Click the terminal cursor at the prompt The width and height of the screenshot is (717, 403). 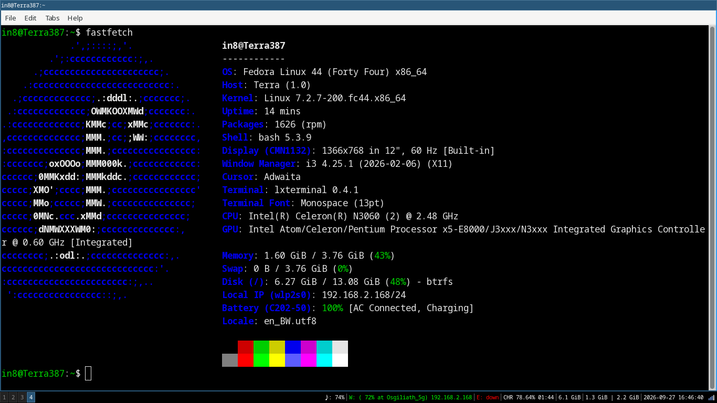pyautogui.click(x=88, y=373)
